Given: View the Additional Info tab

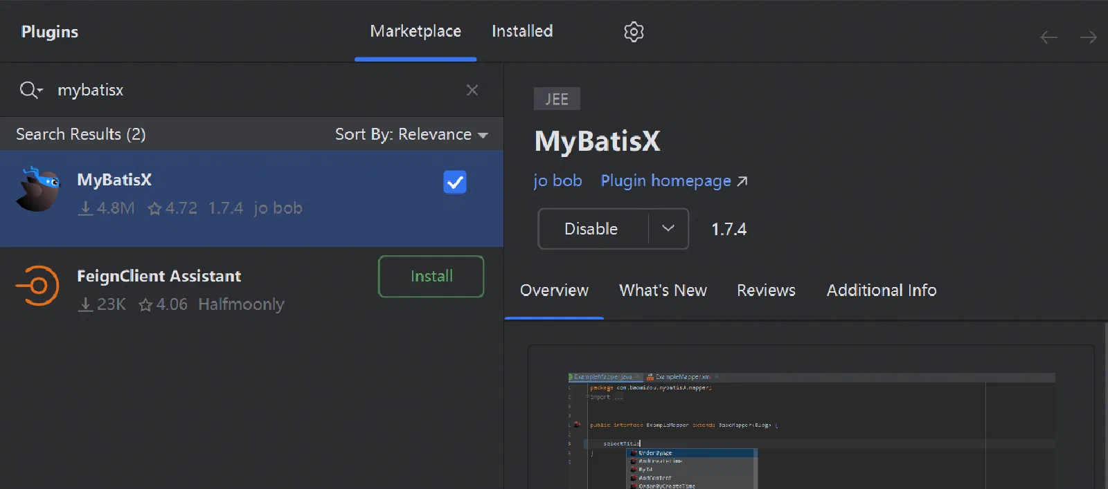Looking at the screenshot, I should (x=882, y=290).
